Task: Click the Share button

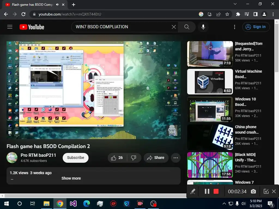Action: tap(156, 158)
